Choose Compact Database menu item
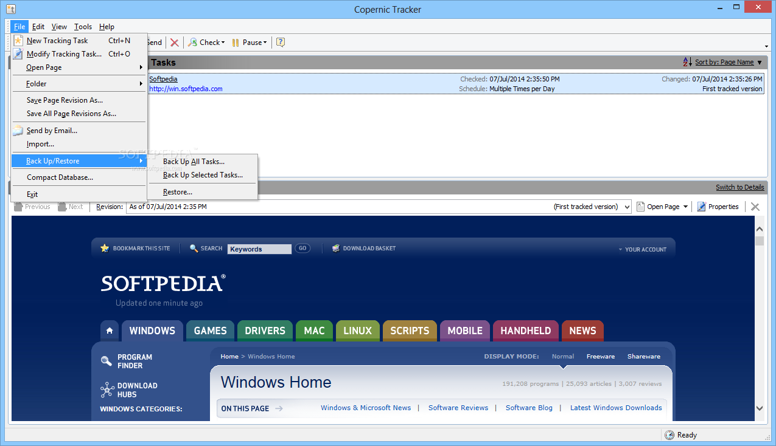 point(79,177)
